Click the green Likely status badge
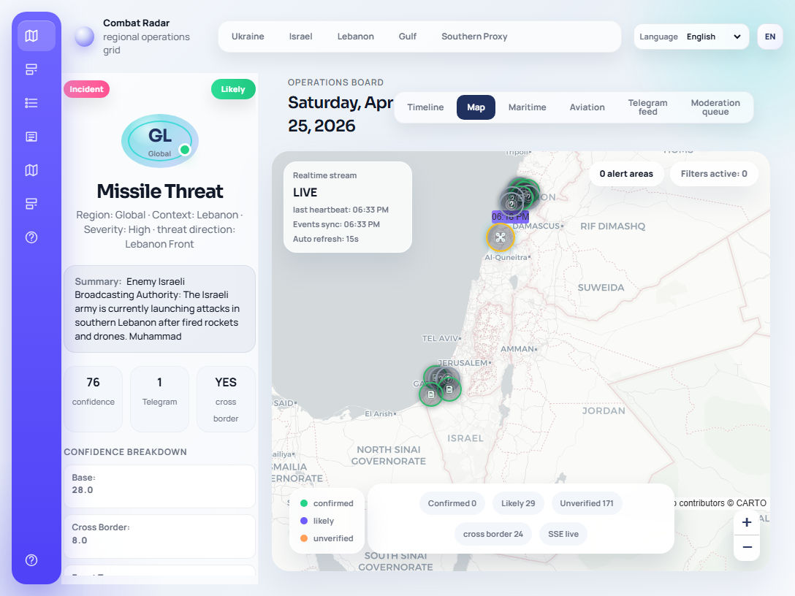795x596 pixels. tap(233, 89)
